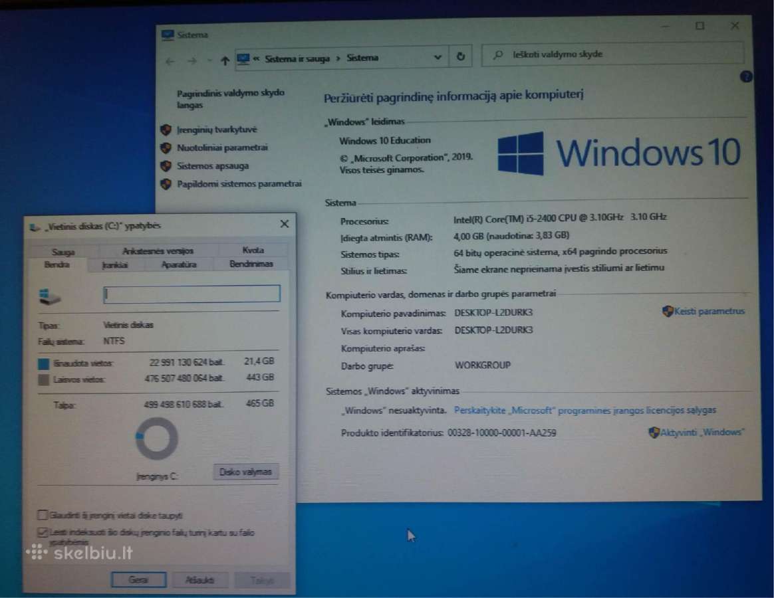The height and width of the screenshot is (598, 774).
Task: Go back with the Sistema back arrow
Action: coord(170,61)
